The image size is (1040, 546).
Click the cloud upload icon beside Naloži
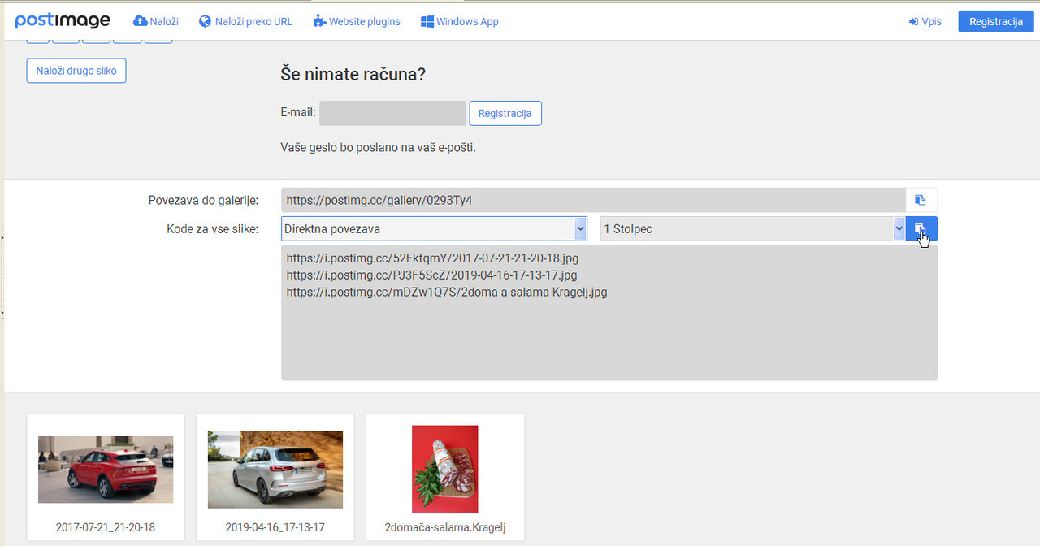tap(140, 21)
